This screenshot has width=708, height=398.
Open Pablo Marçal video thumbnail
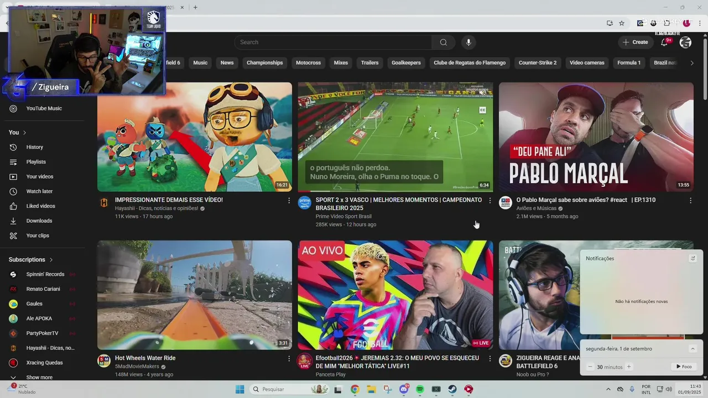coord(596,137)
